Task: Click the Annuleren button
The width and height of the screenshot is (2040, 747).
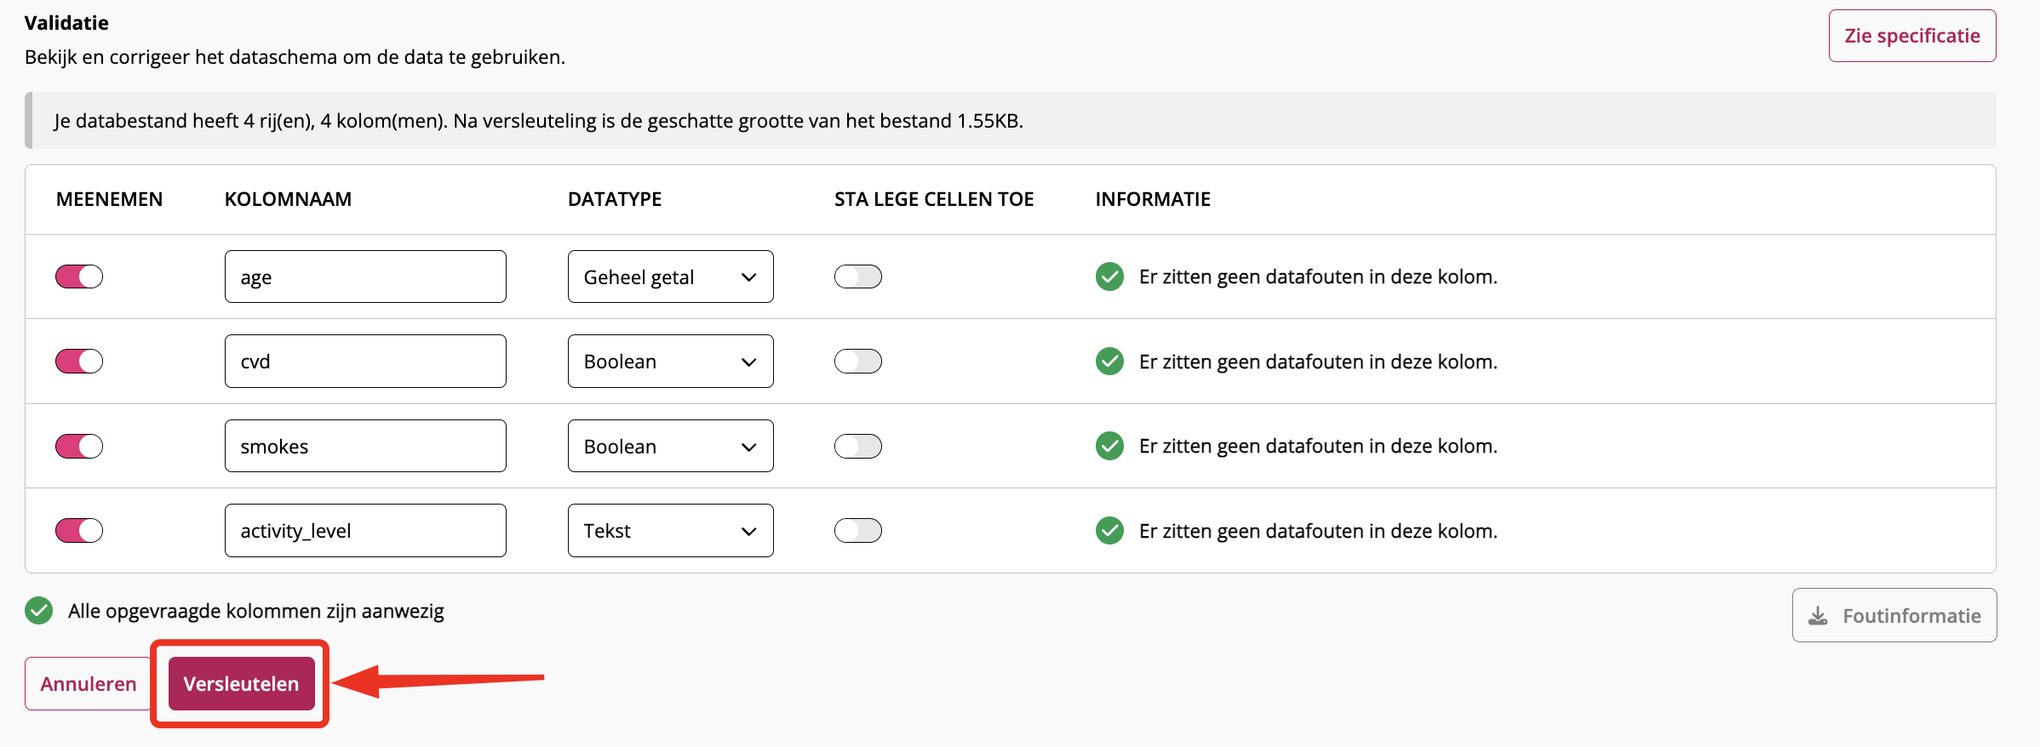Action: [89, 684]
